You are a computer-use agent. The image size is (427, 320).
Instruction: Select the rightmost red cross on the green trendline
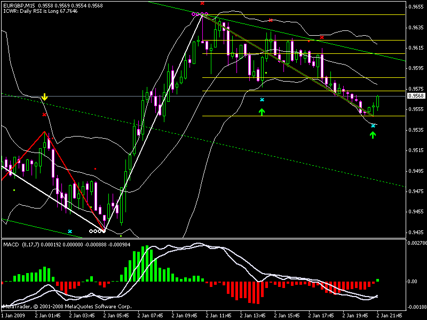[322, 37]
